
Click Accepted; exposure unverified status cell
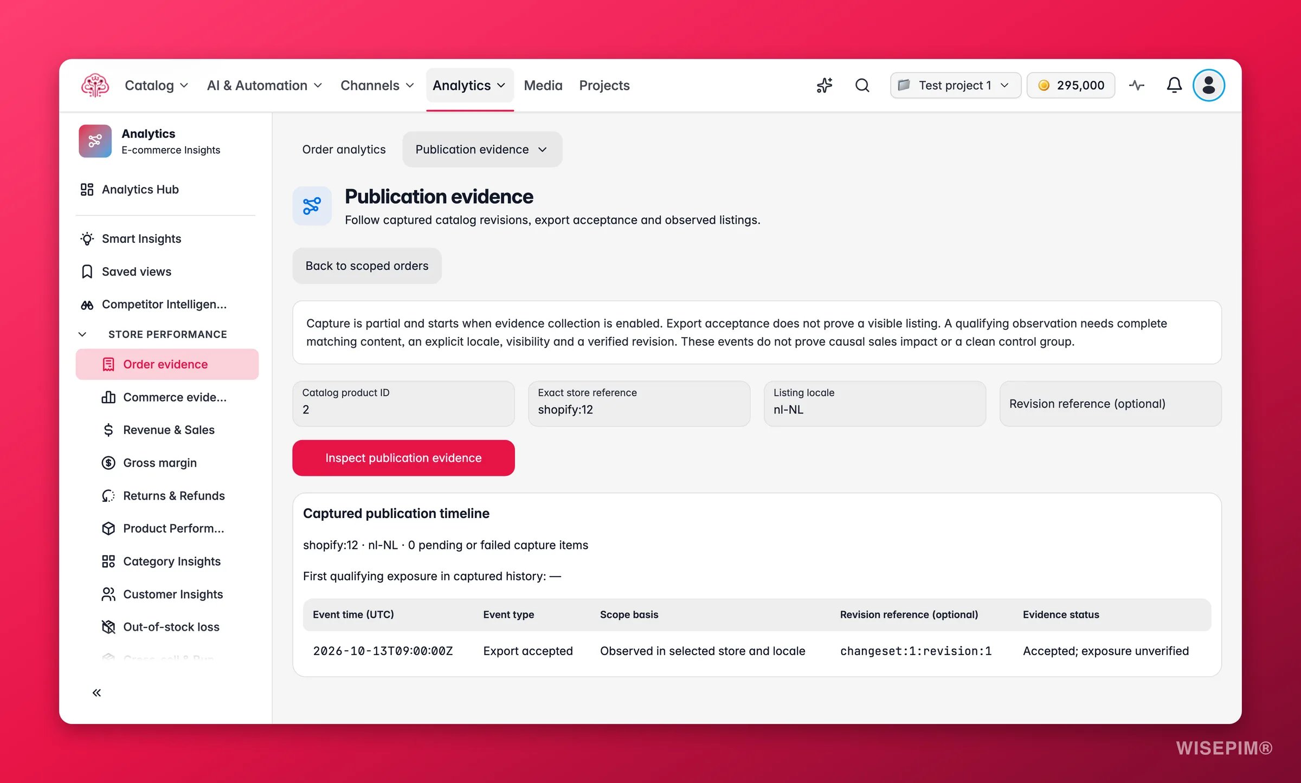(x=1106, y=651)
